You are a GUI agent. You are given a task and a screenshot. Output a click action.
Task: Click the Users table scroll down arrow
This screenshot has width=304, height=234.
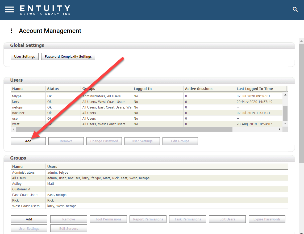coord(285,123)
